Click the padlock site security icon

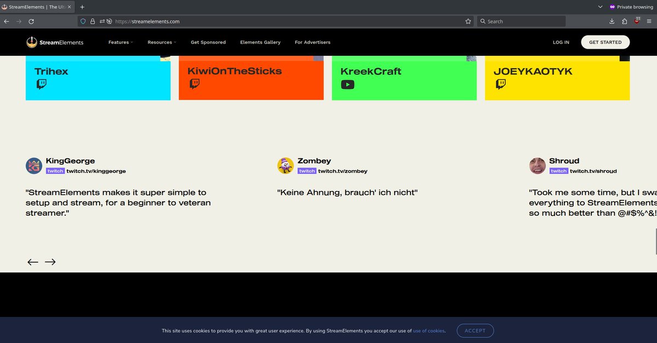[93, 21]
